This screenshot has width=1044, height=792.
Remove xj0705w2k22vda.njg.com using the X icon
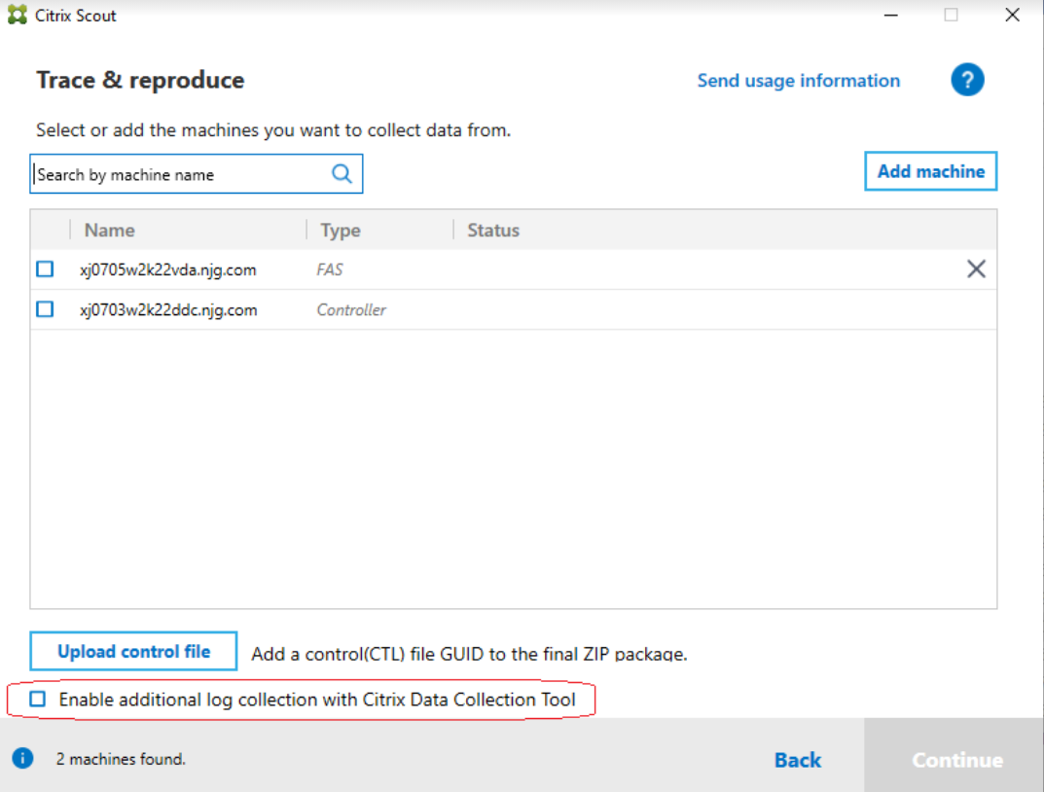(x=976, y=269)
